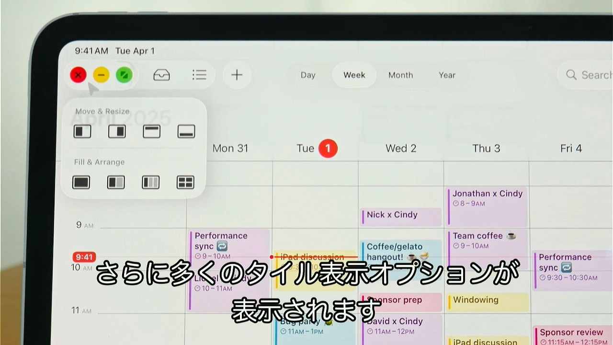Image resolution: width=613 pixels, height=345 pixels.
Task: Switch to Year view
Action: coord(447,75)
